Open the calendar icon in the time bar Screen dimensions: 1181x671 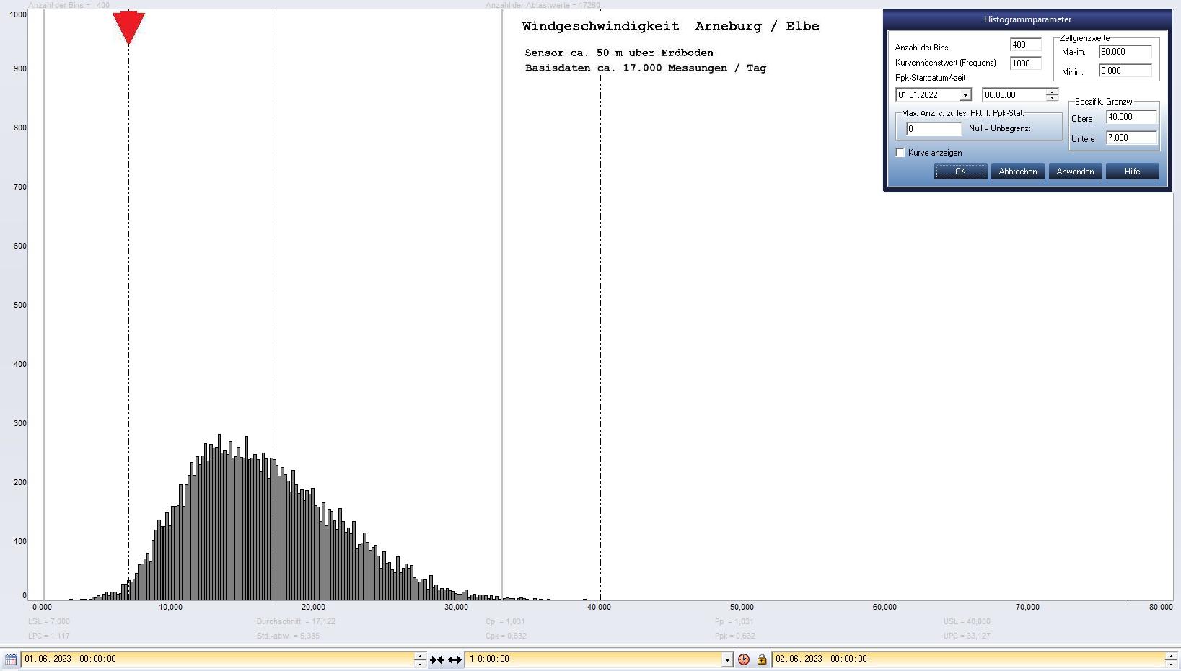pyautogui.click(x=11, y=659)
